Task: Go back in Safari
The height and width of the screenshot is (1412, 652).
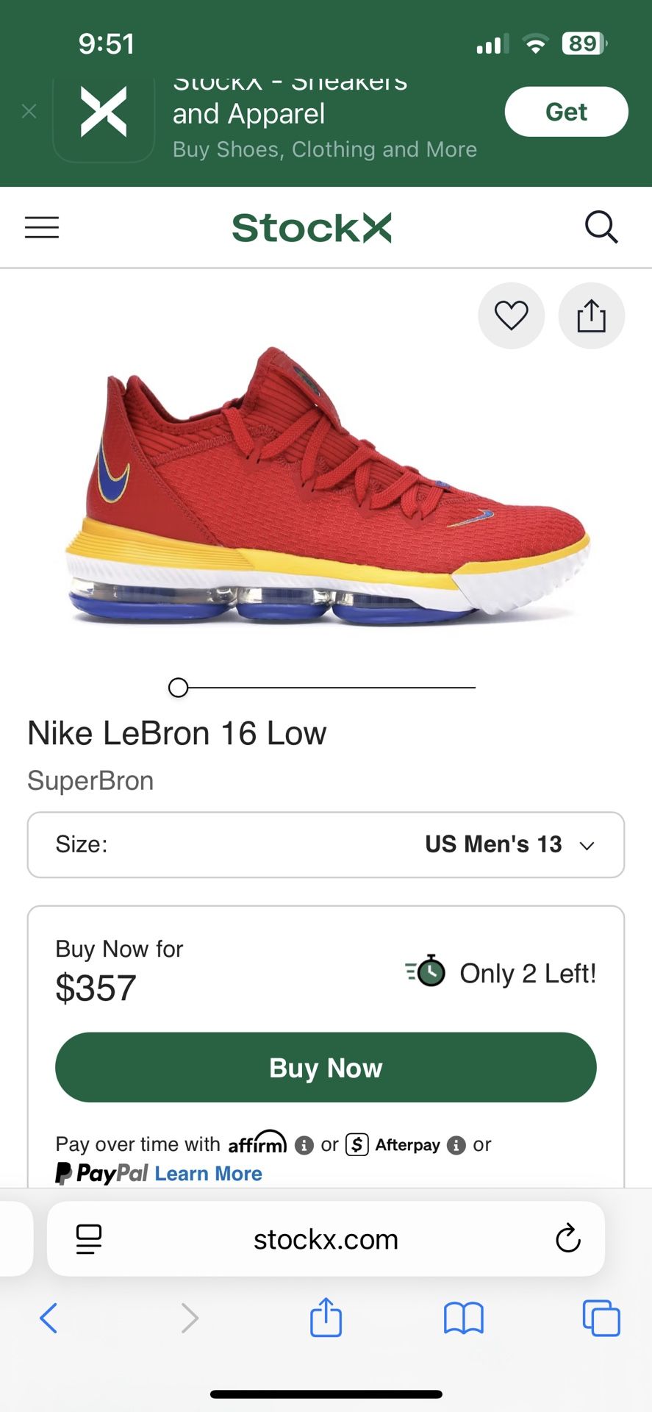Action: [x=49, y=1318]
